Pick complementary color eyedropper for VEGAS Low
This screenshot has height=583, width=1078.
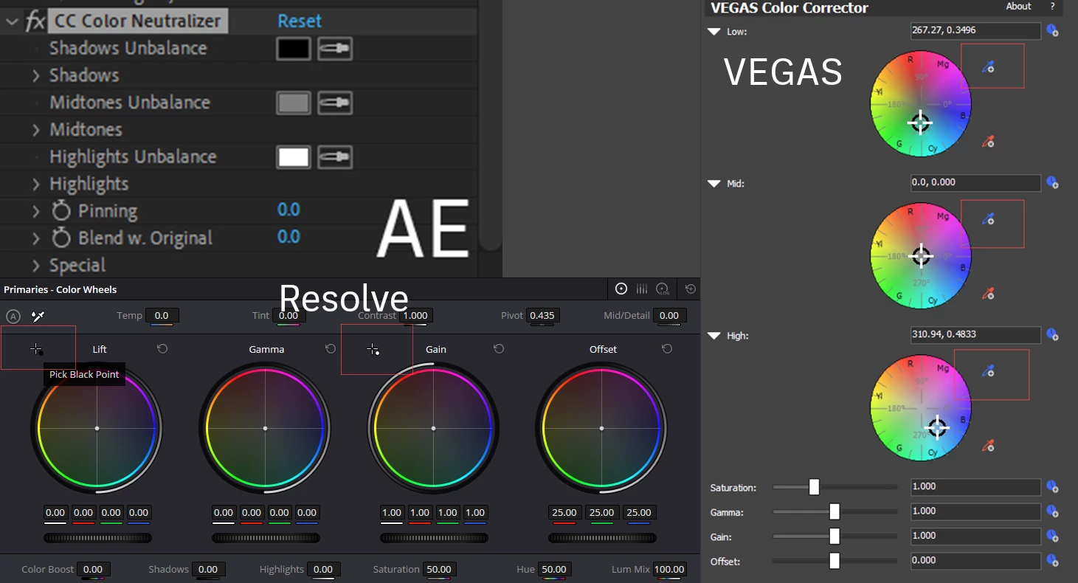coord(989,67)
